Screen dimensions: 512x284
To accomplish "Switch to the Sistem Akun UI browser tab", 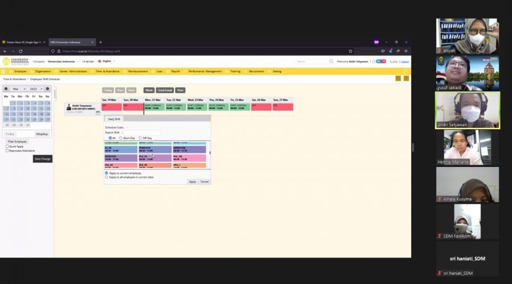I will pyautogui.click(x=23, y=42).
